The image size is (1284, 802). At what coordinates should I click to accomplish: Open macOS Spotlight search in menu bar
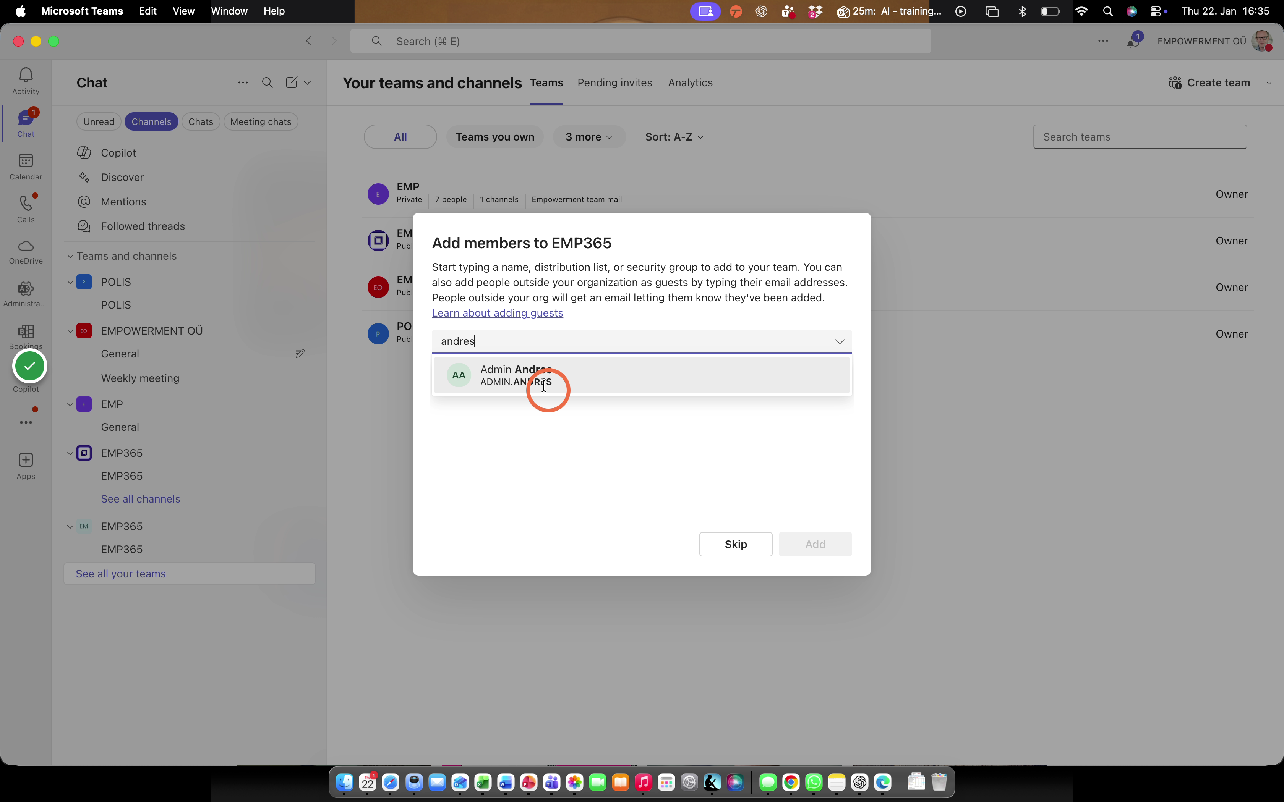1107,11
